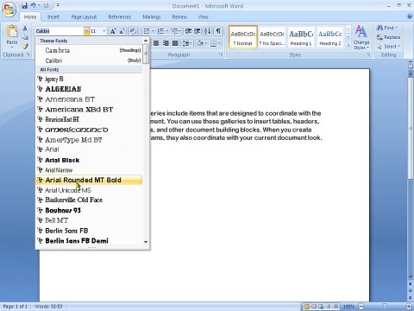Select Baskerville Old Face font
Image resolution: width=414 pixels, height=311 pixels.
coord(89,200)
